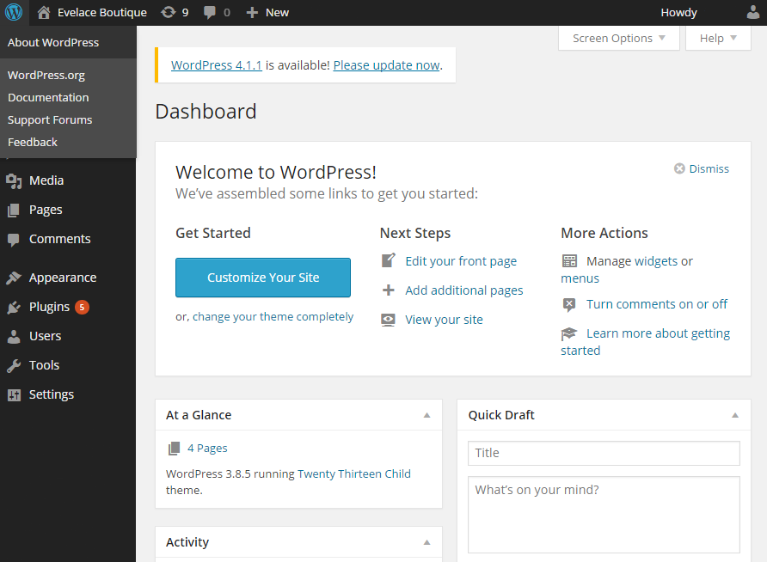Click the Turn comments on/off icon
The height and width of the screenshot is (562, 767).
[x=569, y=304]
